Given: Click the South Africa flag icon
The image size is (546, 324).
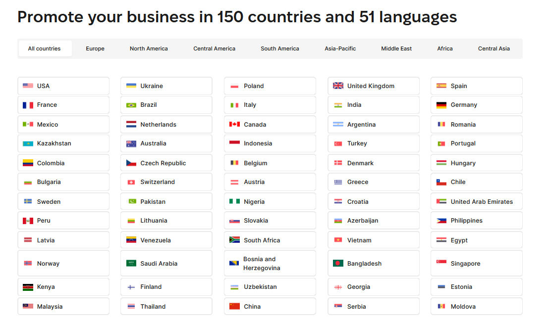Looking at the screenshot, I should [234, 240].
